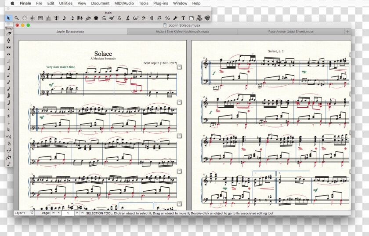
Task: Select the half step down tool
Action: [9, 143]
